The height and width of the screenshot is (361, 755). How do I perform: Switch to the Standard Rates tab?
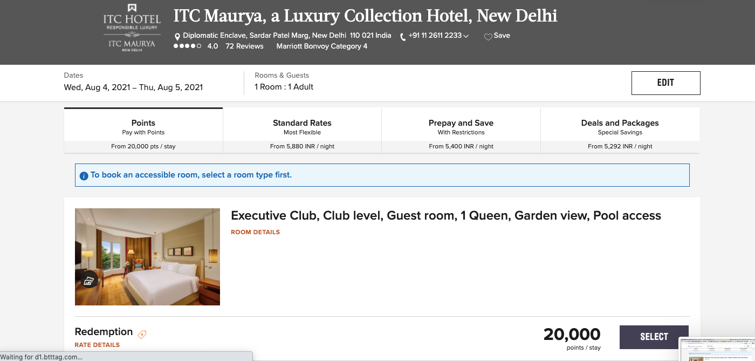click(302, 131)
